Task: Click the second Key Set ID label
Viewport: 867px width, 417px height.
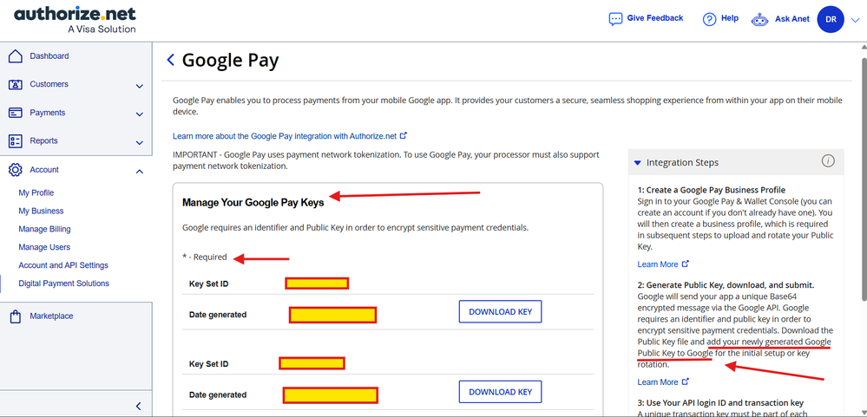Action: [x=208, y=364]
